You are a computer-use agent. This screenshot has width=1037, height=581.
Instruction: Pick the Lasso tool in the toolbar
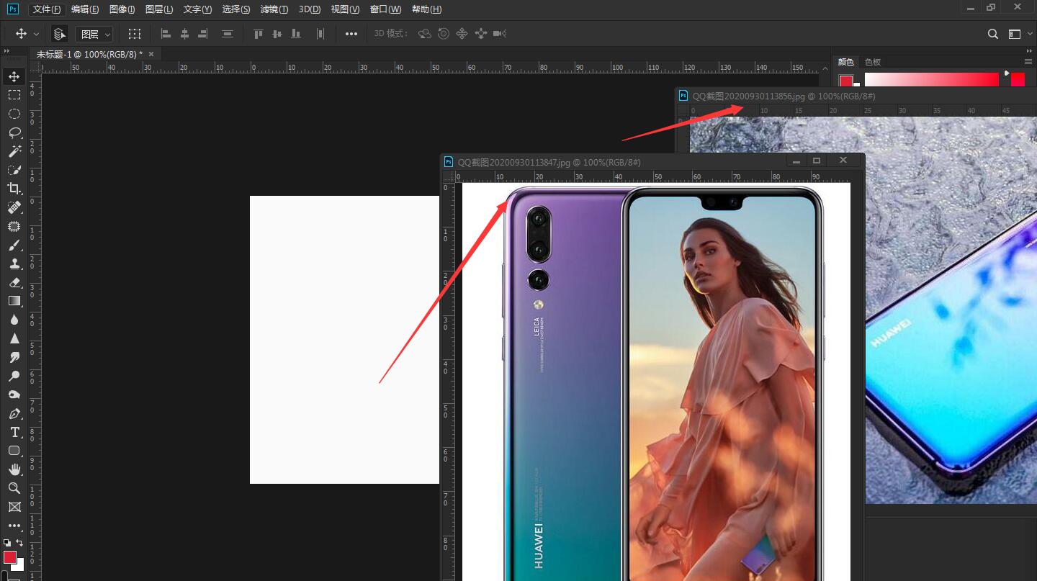(14, 132)
